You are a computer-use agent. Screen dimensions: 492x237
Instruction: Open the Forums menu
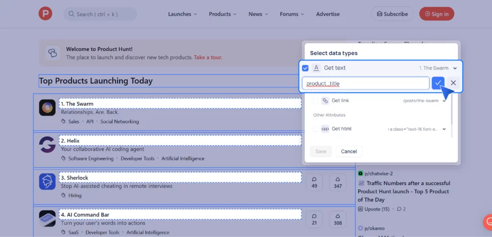point(292,14)
